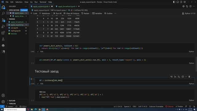
Task: Open the File menu
Action: (7, 2)
